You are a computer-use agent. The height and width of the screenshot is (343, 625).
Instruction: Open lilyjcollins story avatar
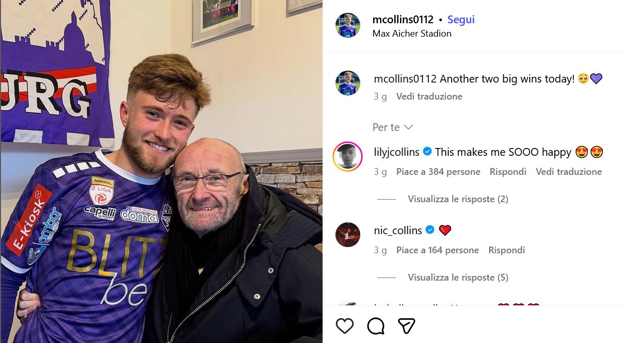click(x=348, y=156)
